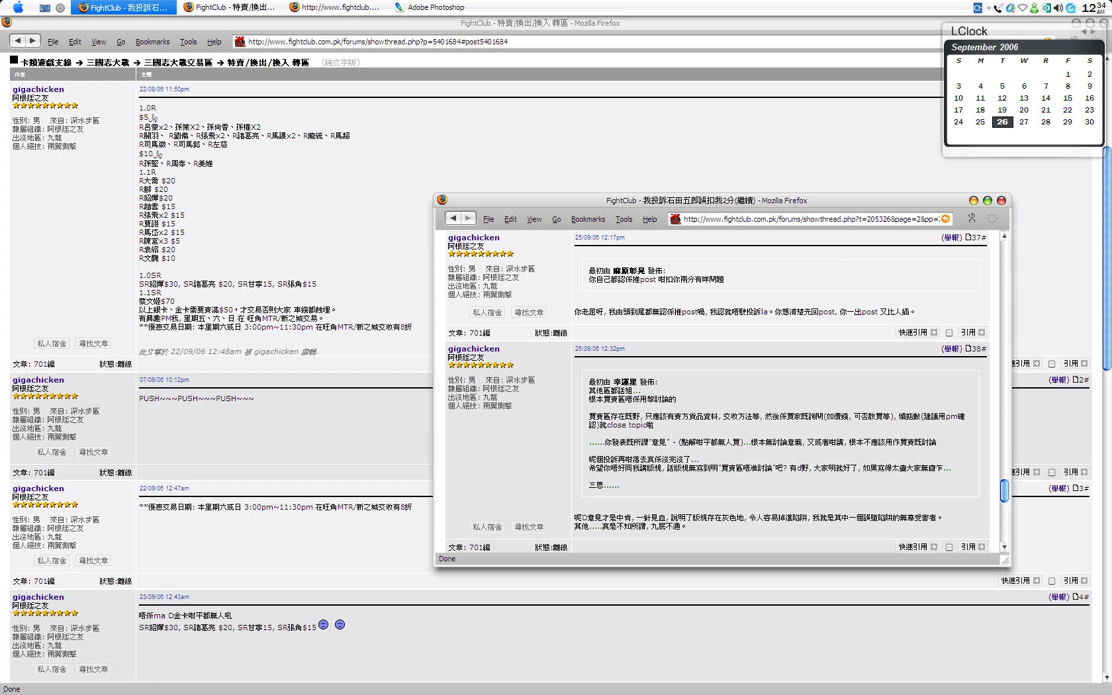Click the blue globe messenger tray icon
Image resolution: width=1112 pixels, height=695 pixels.
[x=1010, y=8]
